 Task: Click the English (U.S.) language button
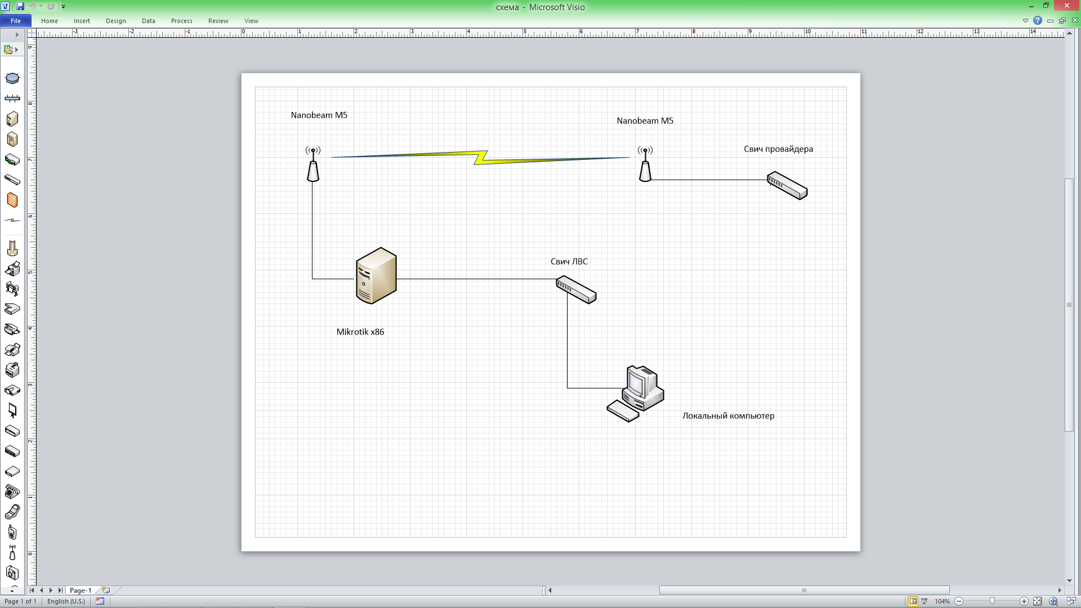pos(66,601)
